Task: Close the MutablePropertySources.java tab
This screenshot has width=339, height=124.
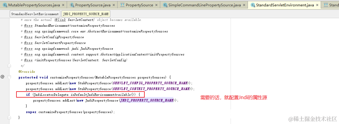Action: click(x=63, y=5)
